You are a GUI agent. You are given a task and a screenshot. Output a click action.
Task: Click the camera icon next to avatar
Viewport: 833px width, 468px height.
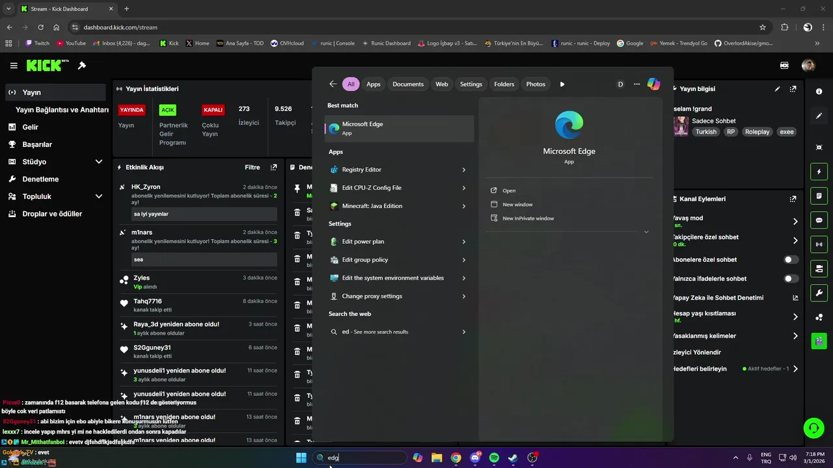pos(784,66)
